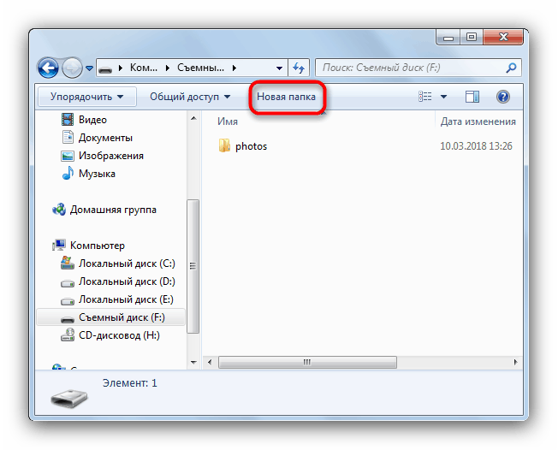Click navigation pane scroll up arrow

193,118
